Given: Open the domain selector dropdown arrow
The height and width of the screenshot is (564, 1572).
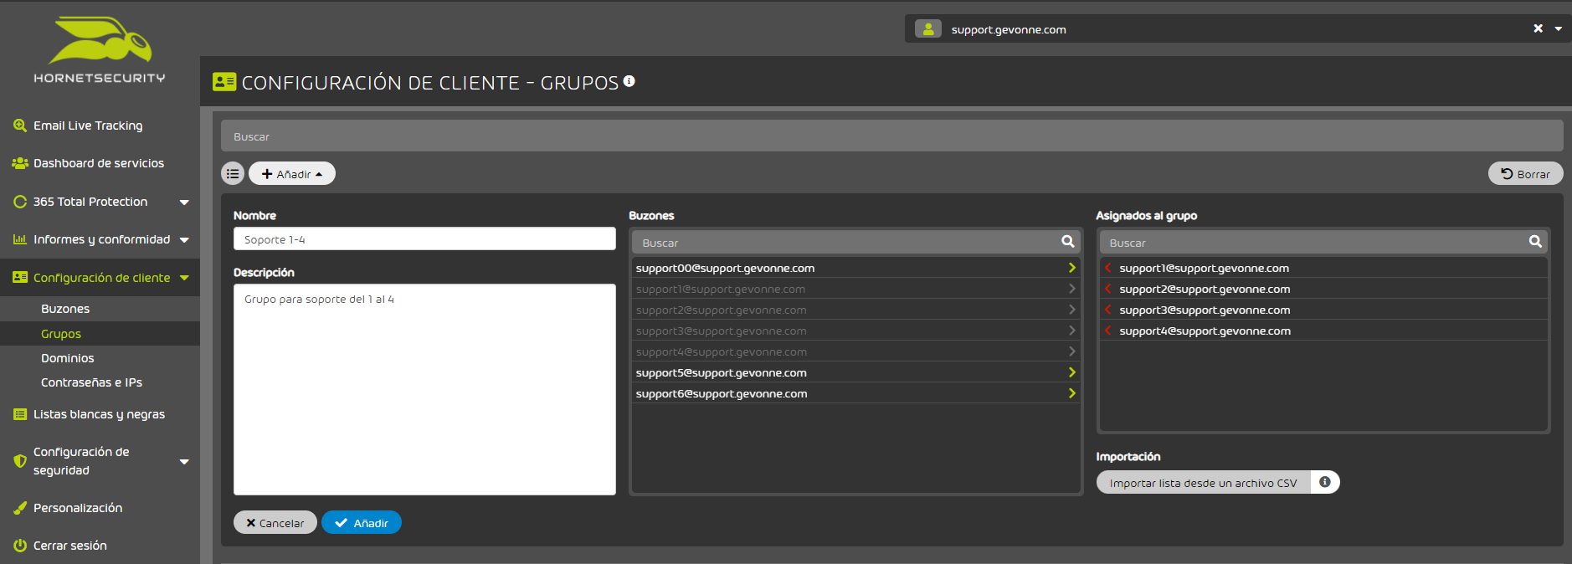Looking at the screenshot, I should (1559, 28).
